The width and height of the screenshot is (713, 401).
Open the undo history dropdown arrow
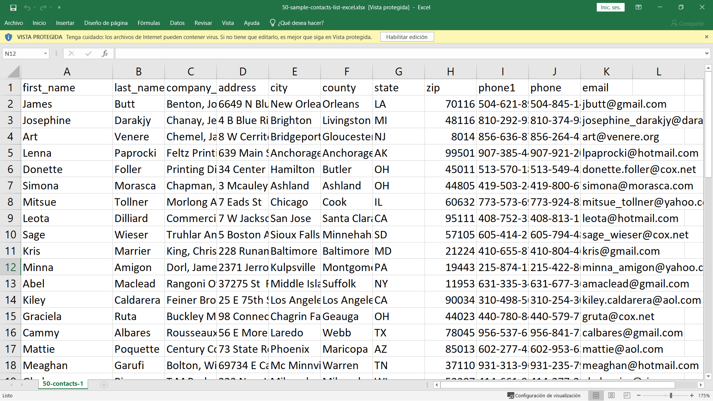point(34,7)
